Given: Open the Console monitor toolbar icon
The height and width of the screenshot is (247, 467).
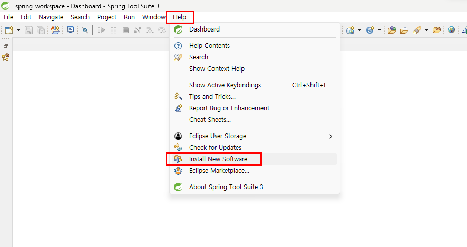Looking at the screenshot, I should point(70,30).
